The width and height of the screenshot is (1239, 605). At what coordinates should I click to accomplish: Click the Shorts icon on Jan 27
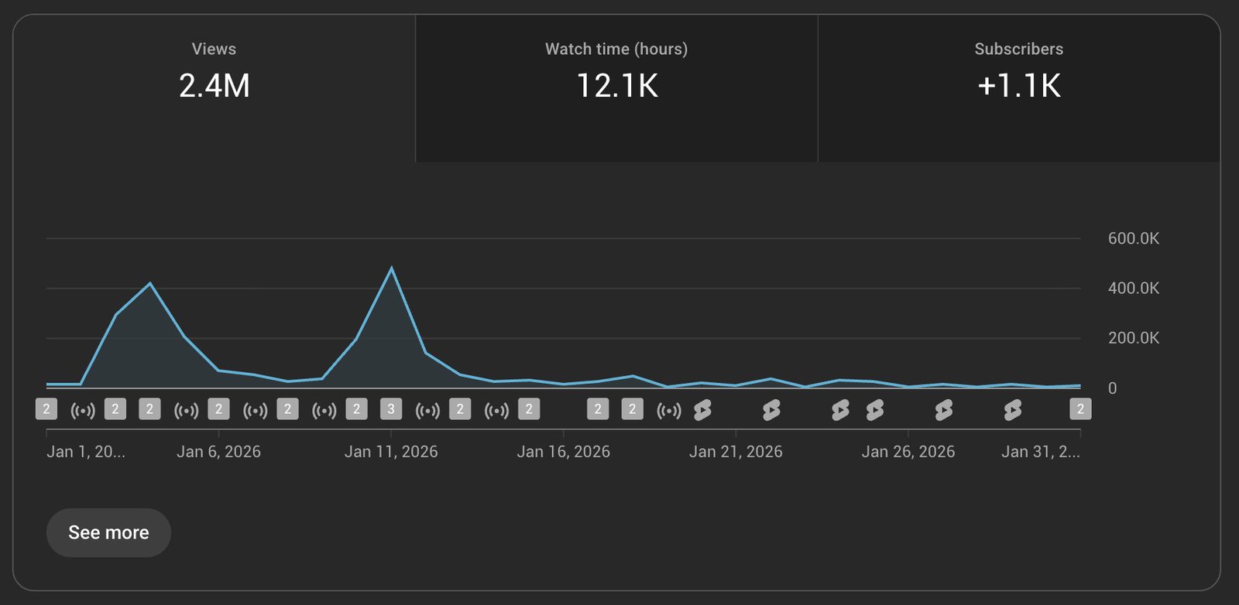pyautogui.click(x=944, y=410)
